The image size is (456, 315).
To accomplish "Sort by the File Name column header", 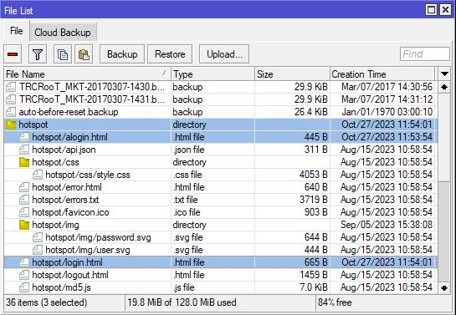I will (87, 74).
